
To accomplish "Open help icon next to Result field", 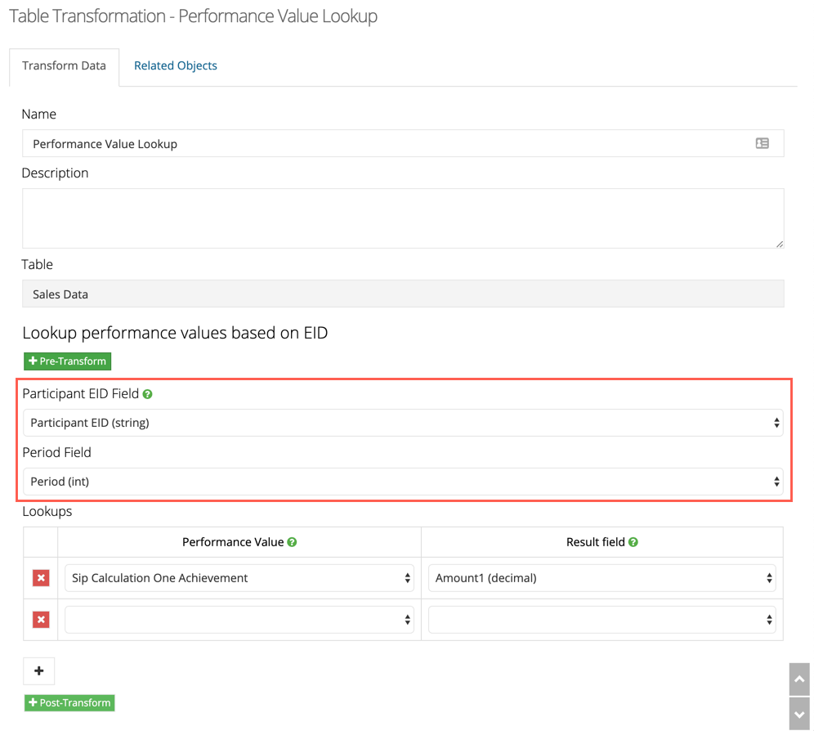I will [x=633, y=542].
